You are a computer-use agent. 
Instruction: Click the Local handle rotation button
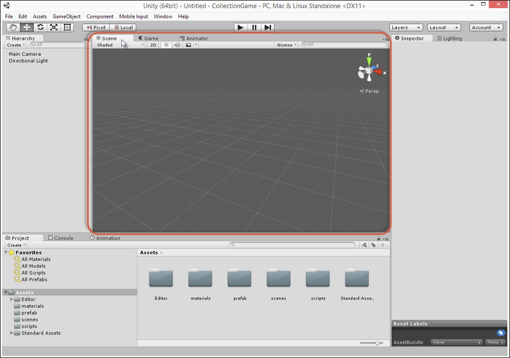123,28
